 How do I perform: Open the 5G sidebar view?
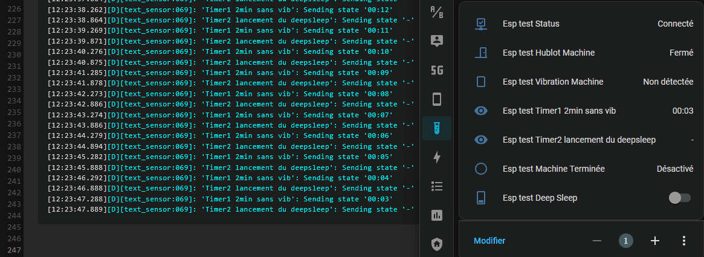pos(437,70)
